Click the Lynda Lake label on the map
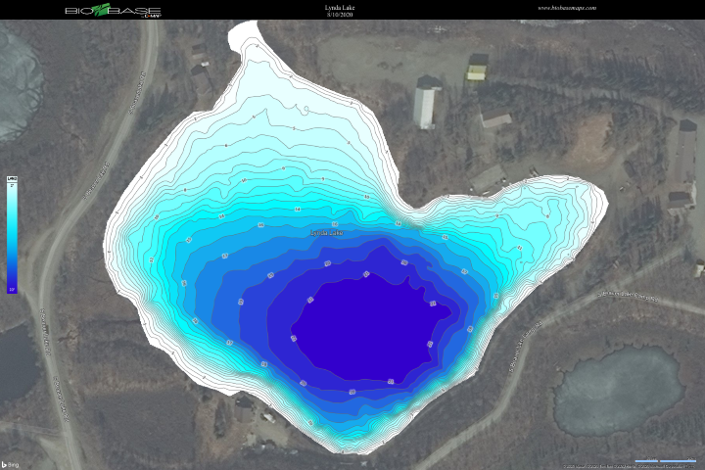The height and width of the screenshot is (470, 705). pyautogui.click(x=327, y=232)
